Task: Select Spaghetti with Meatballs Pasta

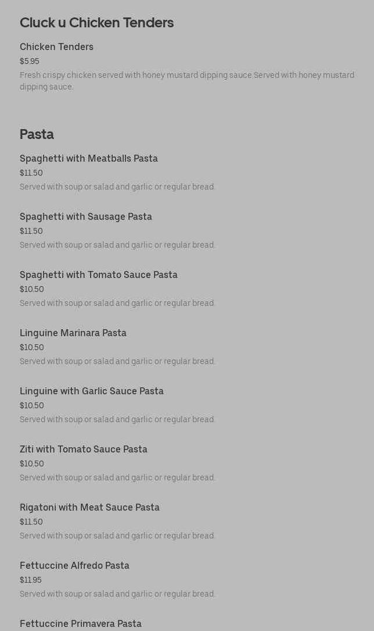Action: coord(88,158)
